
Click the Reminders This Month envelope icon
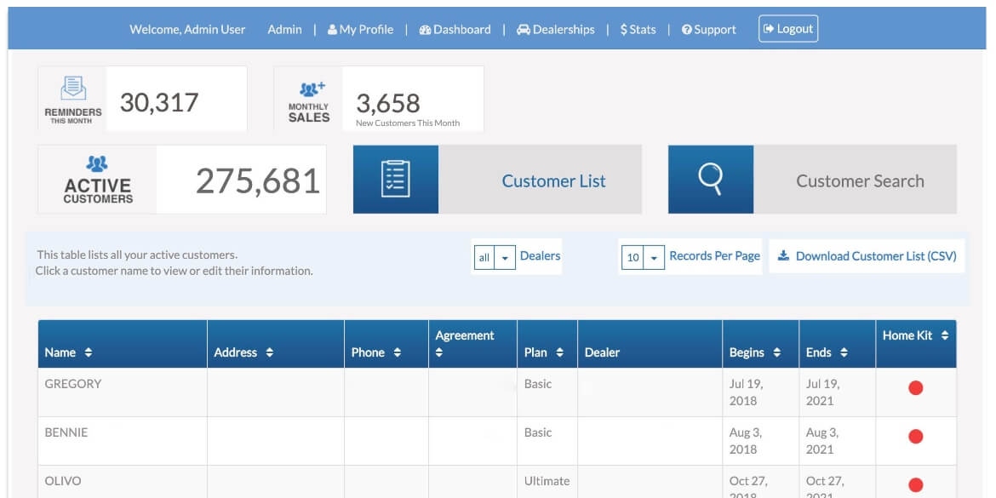click(x=73, y=89)
